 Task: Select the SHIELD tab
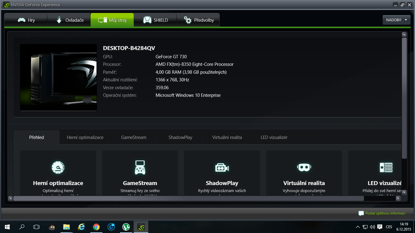(156, 20)
